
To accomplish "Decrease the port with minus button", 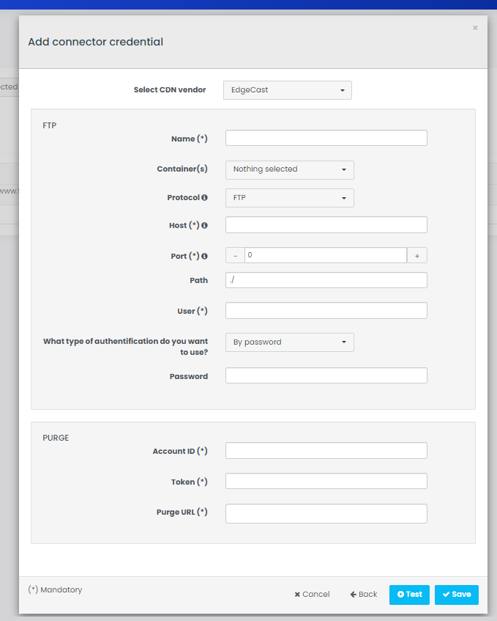I will [235, 255].
